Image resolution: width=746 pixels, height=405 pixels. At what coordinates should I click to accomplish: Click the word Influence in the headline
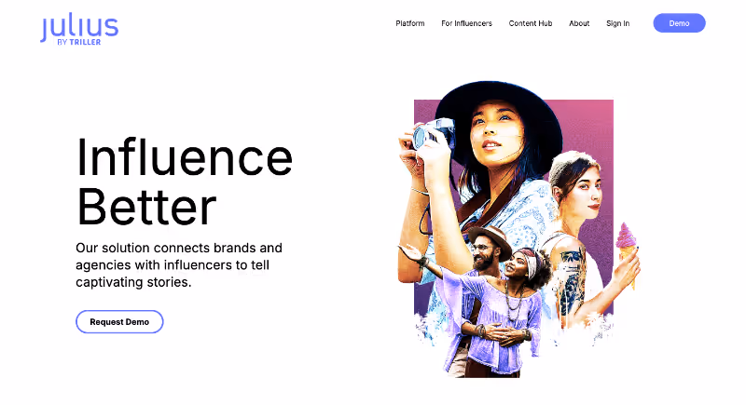click(184, 157)
